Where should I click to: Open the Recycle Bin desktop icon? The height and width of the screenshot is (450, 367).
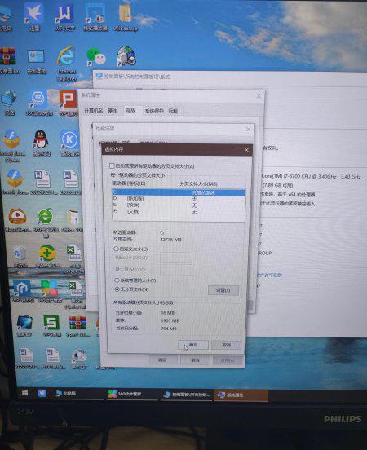20,256
